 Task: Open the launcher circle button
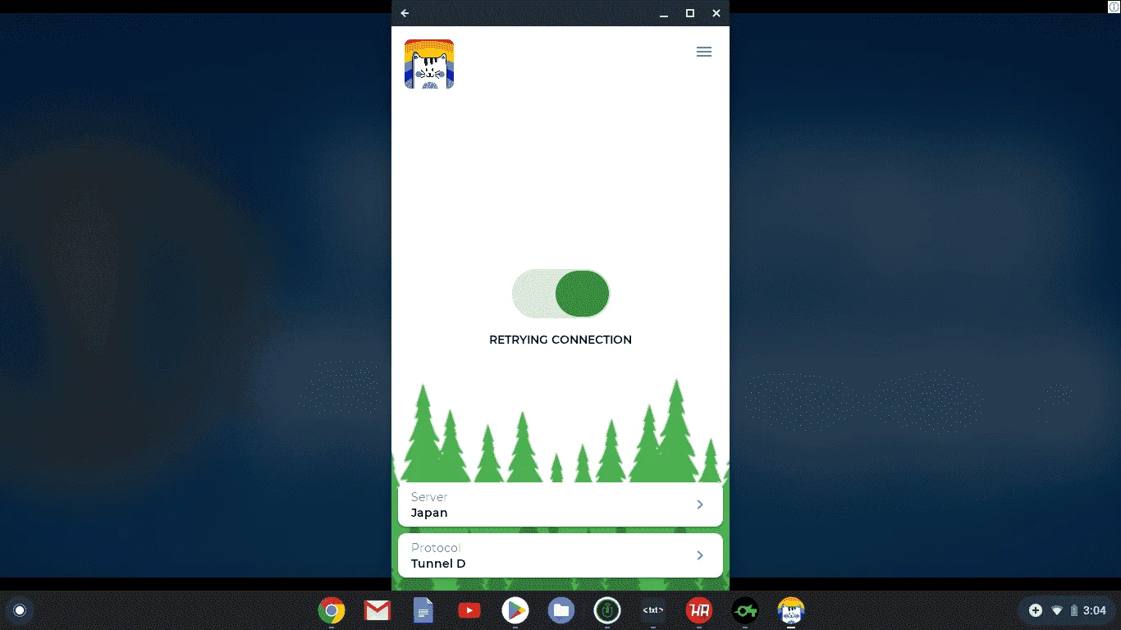[20, 610]
